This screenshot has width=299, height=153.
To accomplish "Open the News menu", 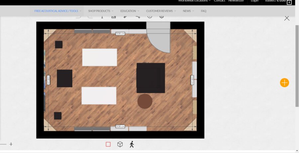I will pos(187,11).
